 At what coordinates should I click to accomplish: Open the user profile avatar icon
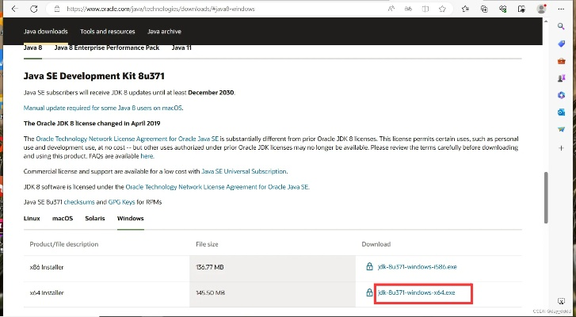tap(542, 9)
